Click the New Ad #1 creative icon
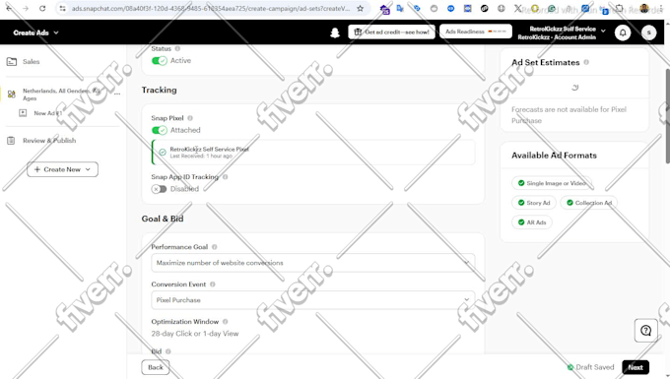This screenshot has height=379, width=670. click(x=23, y=113)
